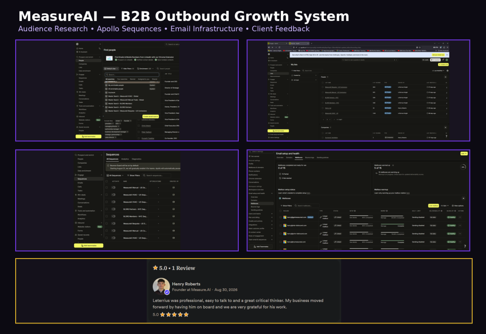Screen dimensions: 486x334
Task: Open 'Bounce logs' tab under Email setup and health
Action: coord(309,158)
